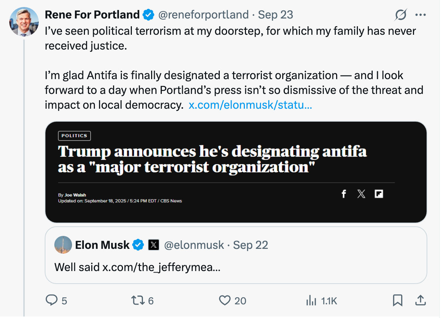View post analytics bar chart icon
441x318 pixels.
pos(311,300)
